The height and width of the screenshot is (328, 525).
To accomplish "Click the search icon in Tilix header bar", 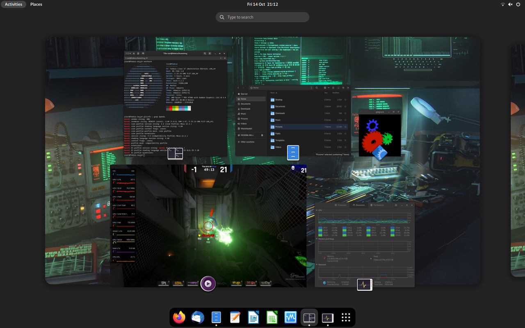I will [205, 53].
